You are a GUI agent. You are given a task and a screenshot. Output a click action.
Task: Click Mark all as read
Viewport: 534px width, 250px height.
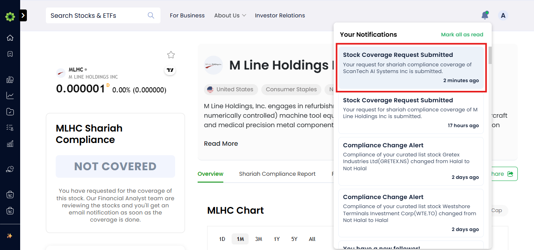[x=462, y=35]
